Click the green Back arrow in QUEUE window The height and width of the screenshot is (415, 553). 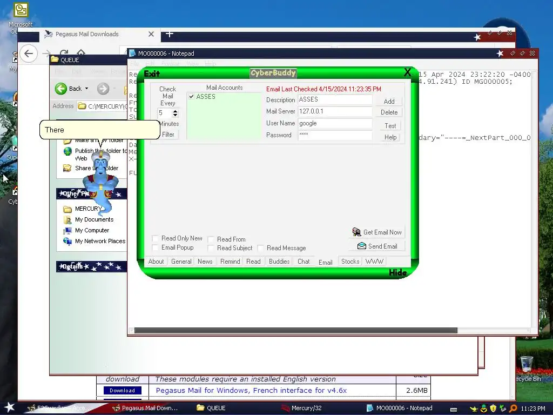coord(61,89)
